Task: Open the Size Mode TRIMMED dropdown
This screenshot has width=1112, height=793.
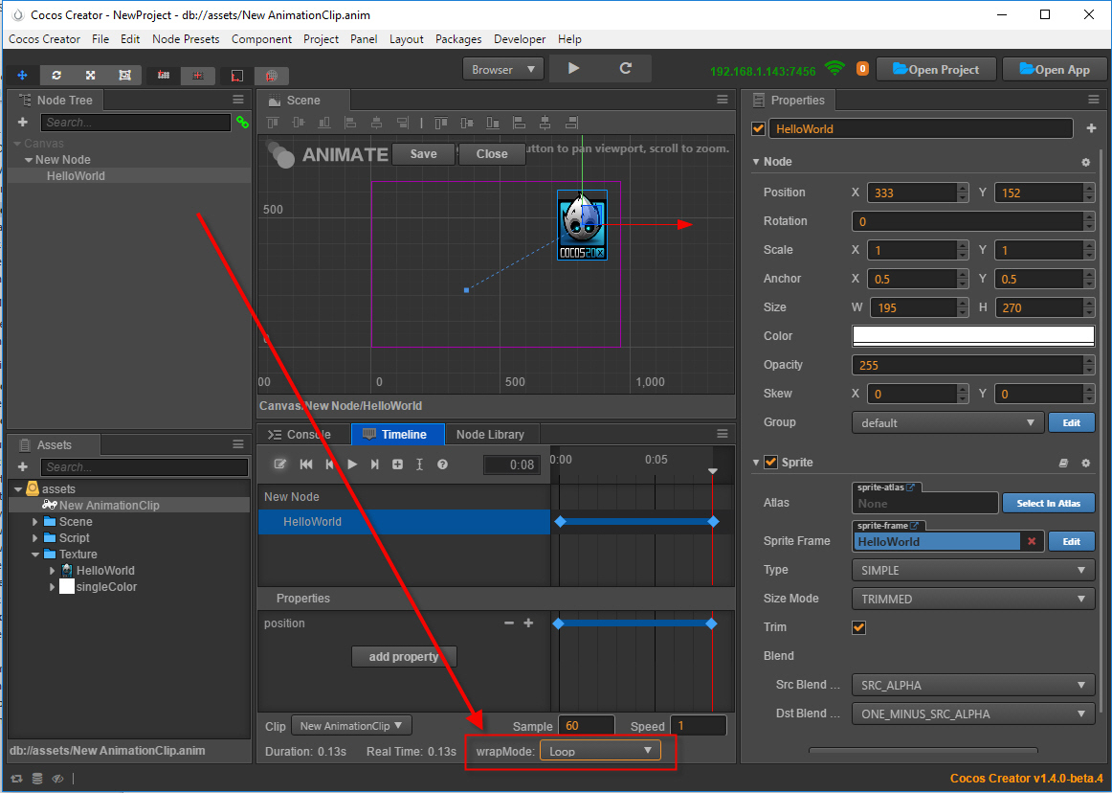Action: coord(972,599)
